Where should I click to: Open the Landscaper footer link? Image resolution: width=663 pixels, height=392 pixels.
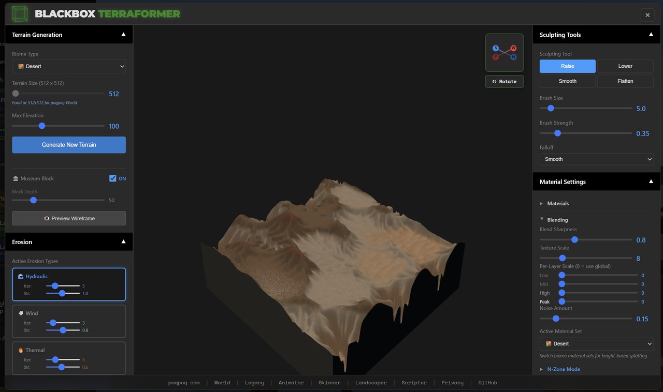click(371, 383)
